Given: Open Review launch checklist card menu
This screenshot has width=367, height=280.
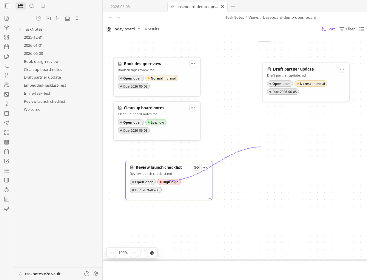Looking at the screenshot, I should pos(205,167).
